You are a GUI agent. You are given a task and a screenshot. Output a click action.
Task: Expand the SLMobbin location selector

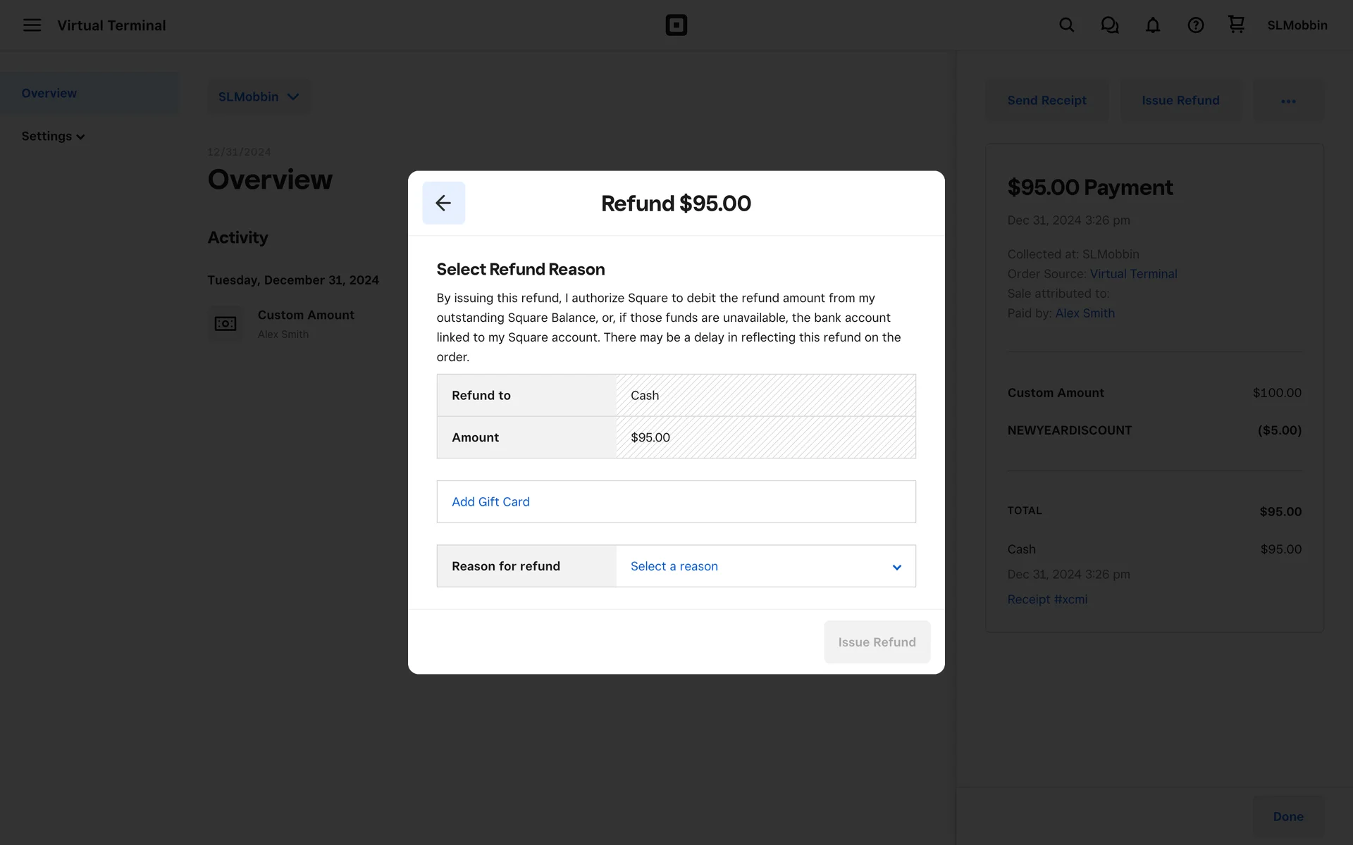pyautogui.click(x=259, y=96)
